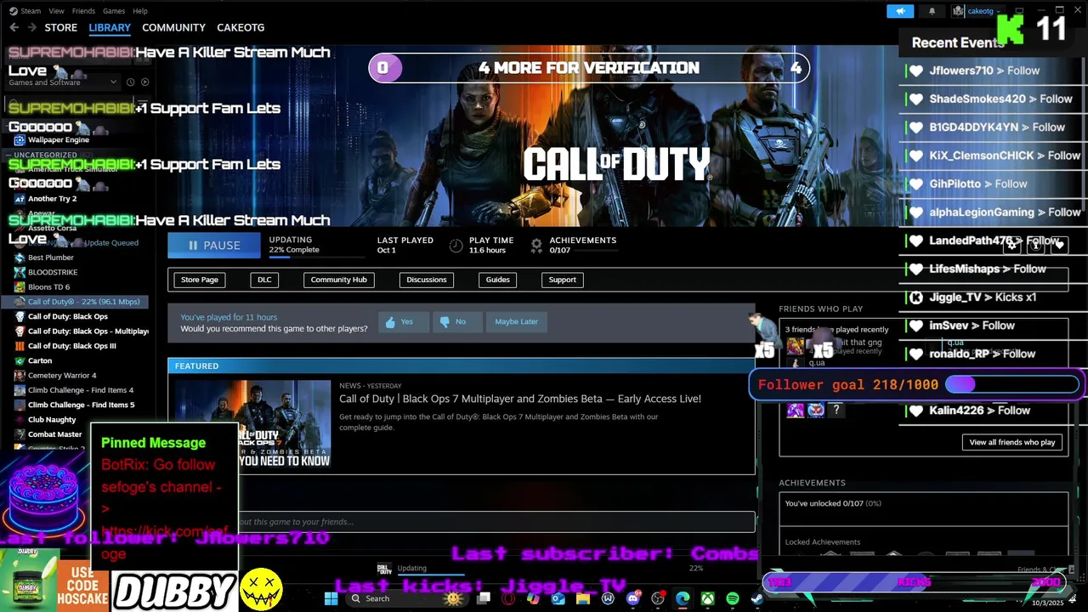1088x612 pixels.
Task: Open Steam notifications bell
Action: 932,11
